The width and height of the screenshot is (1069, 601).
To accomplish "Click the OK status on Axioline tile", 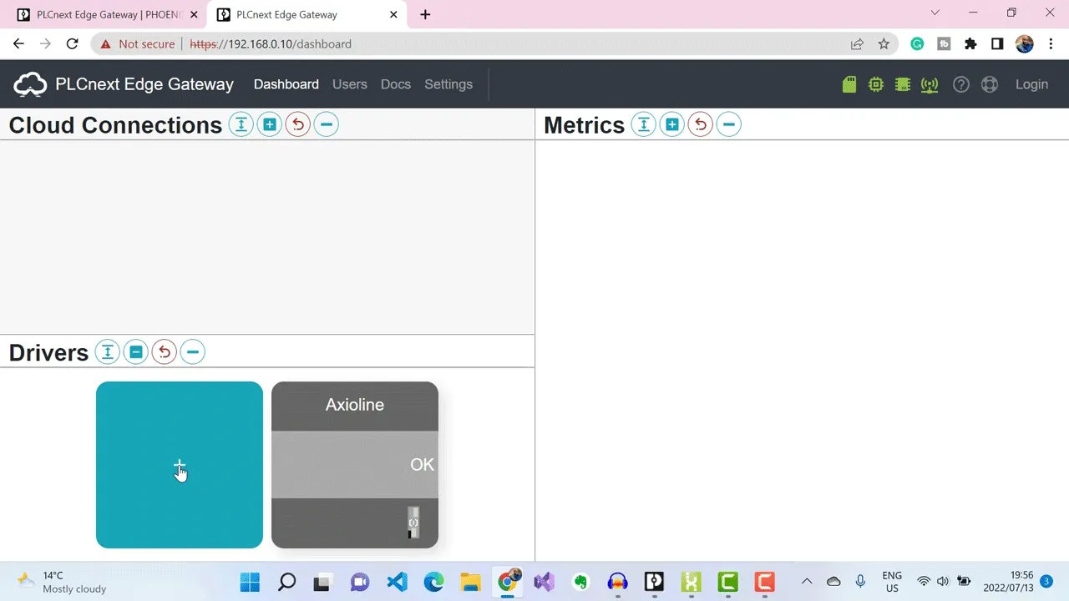I will [x=422, y=465].
